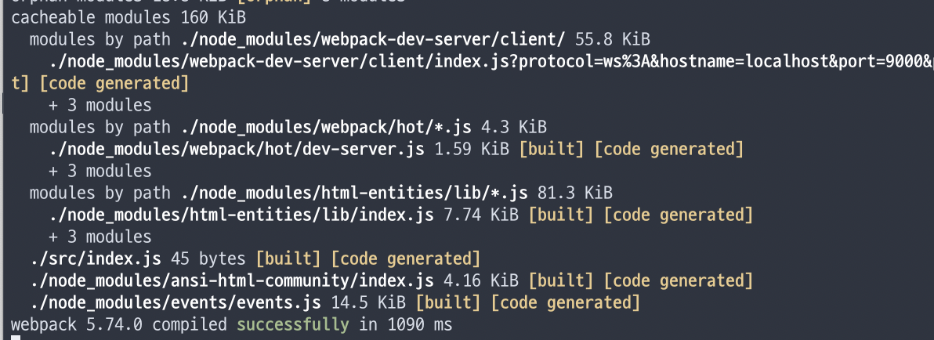Click "webpack 5.74.0" version text
The width and height of the screenshot is (934, 340).
(76, 324)
